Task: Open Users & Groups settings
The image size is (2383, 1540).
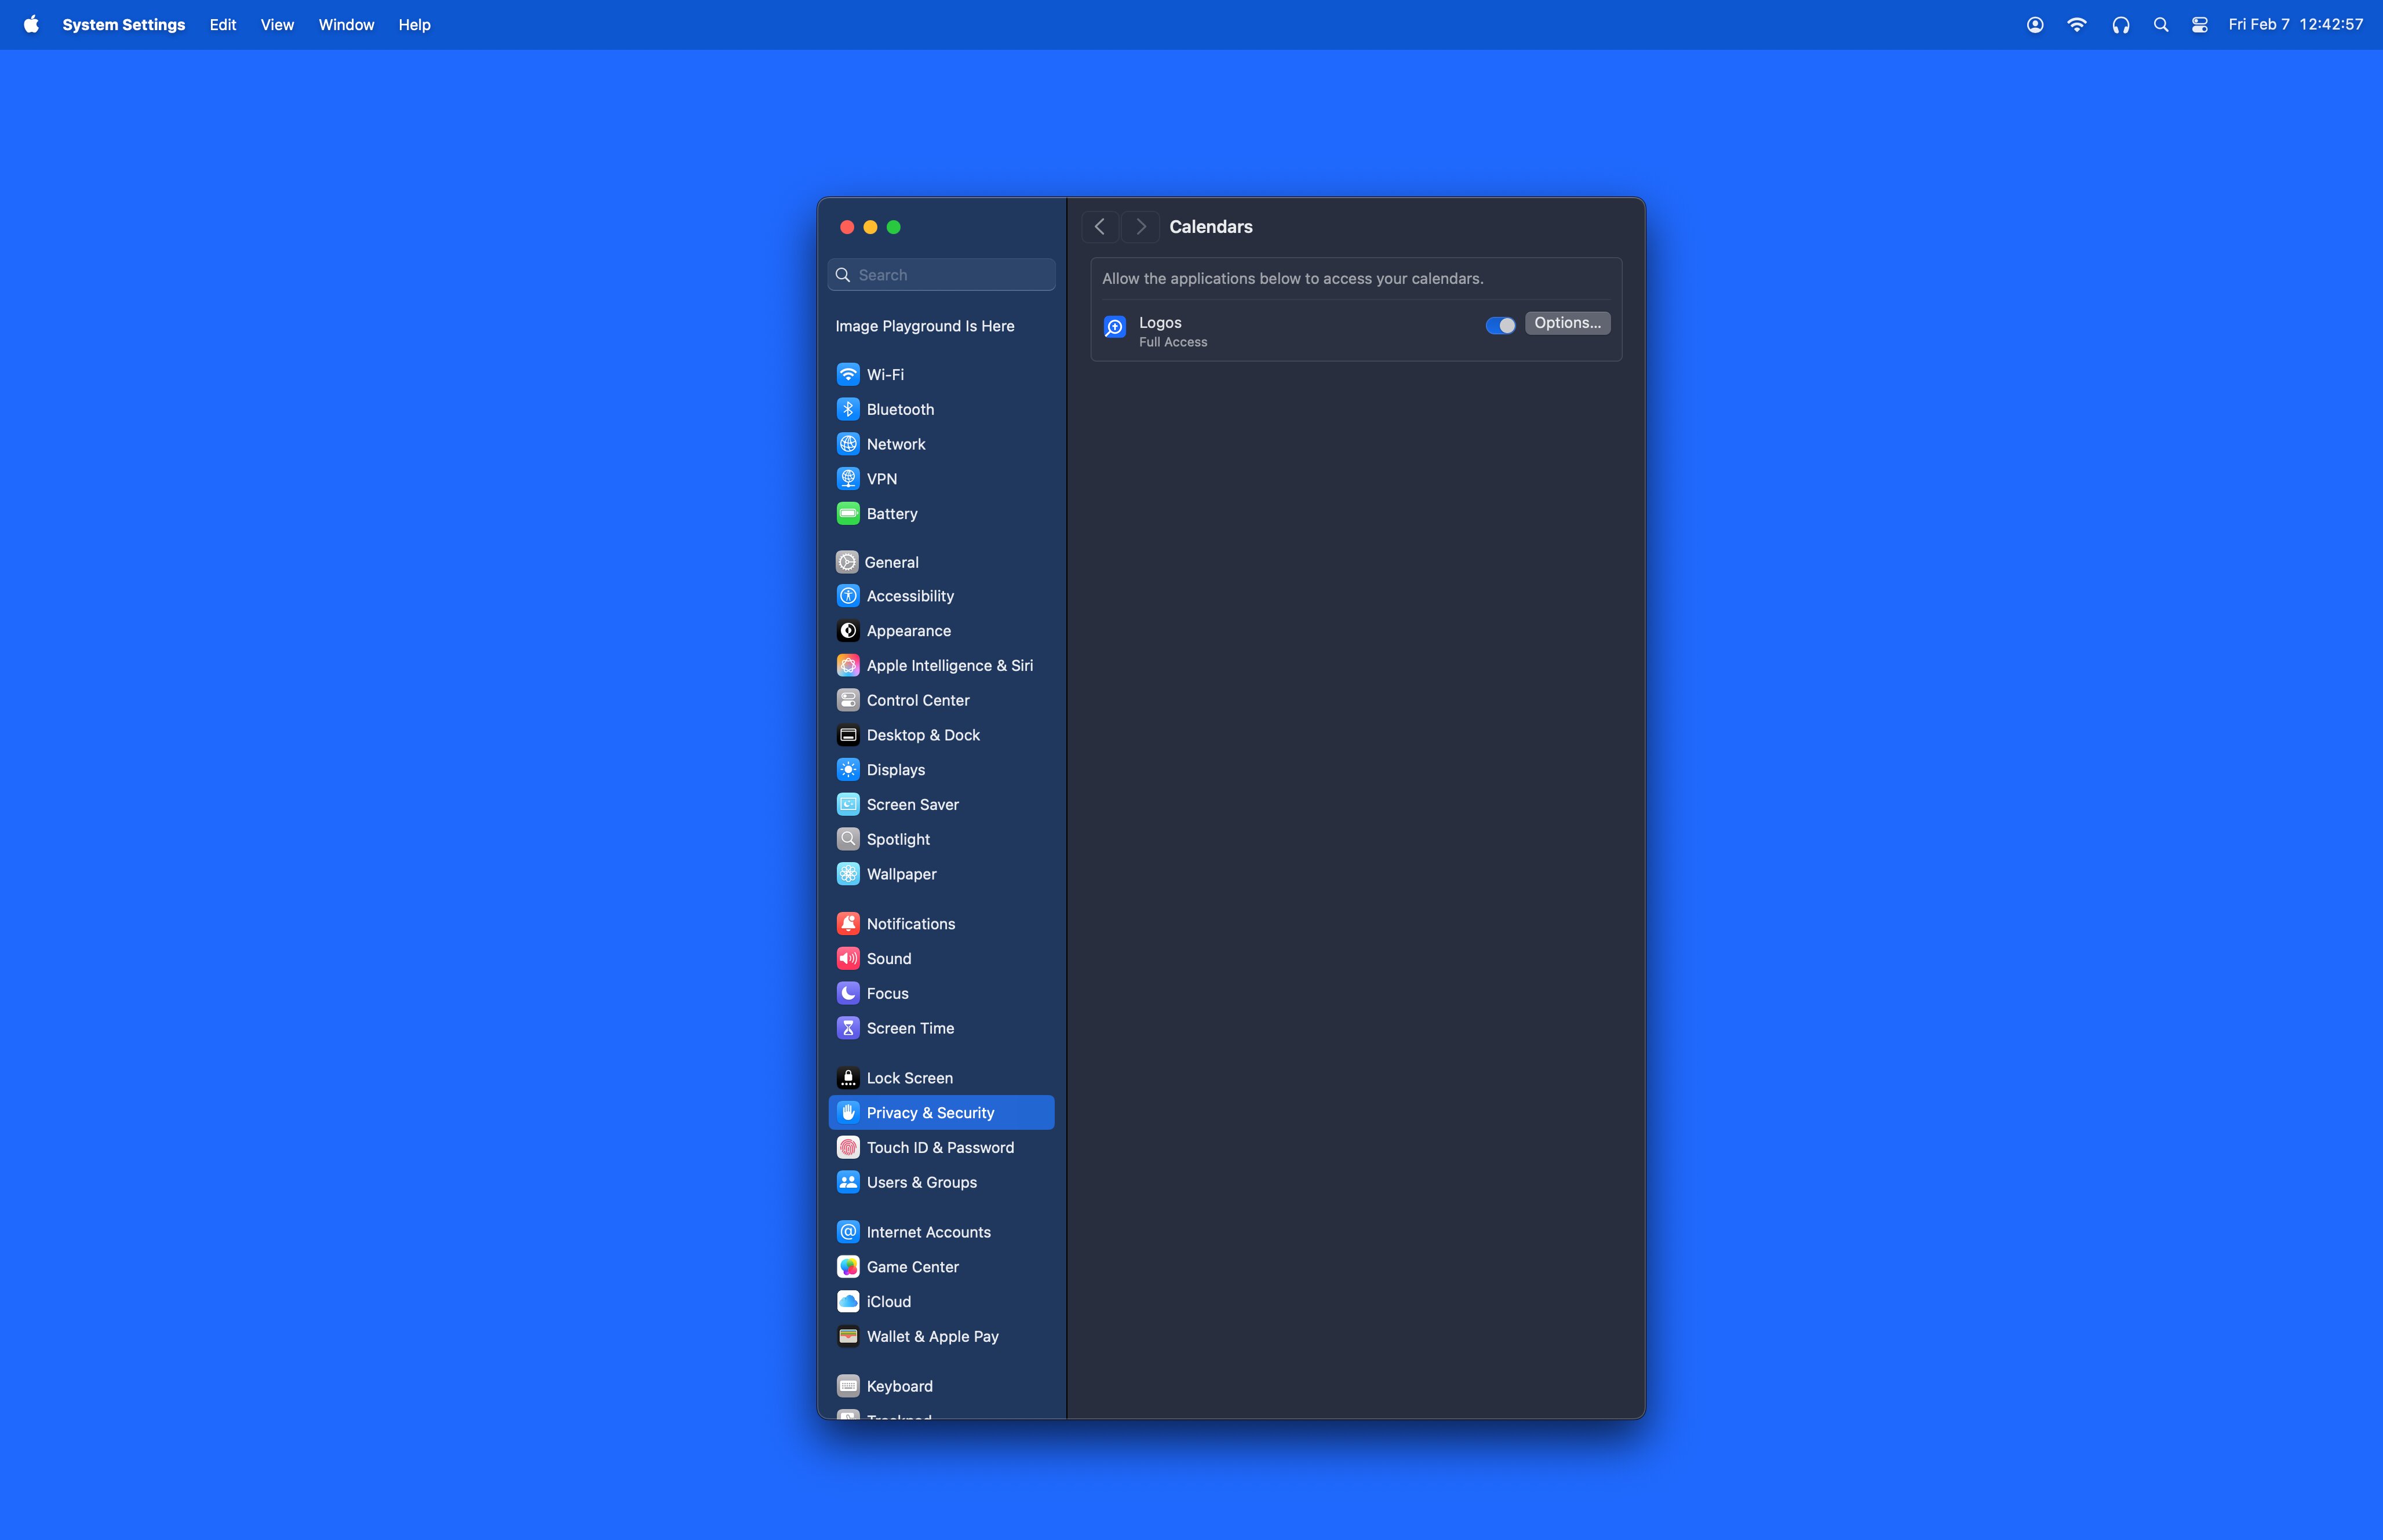Action: click(941, 1182)
